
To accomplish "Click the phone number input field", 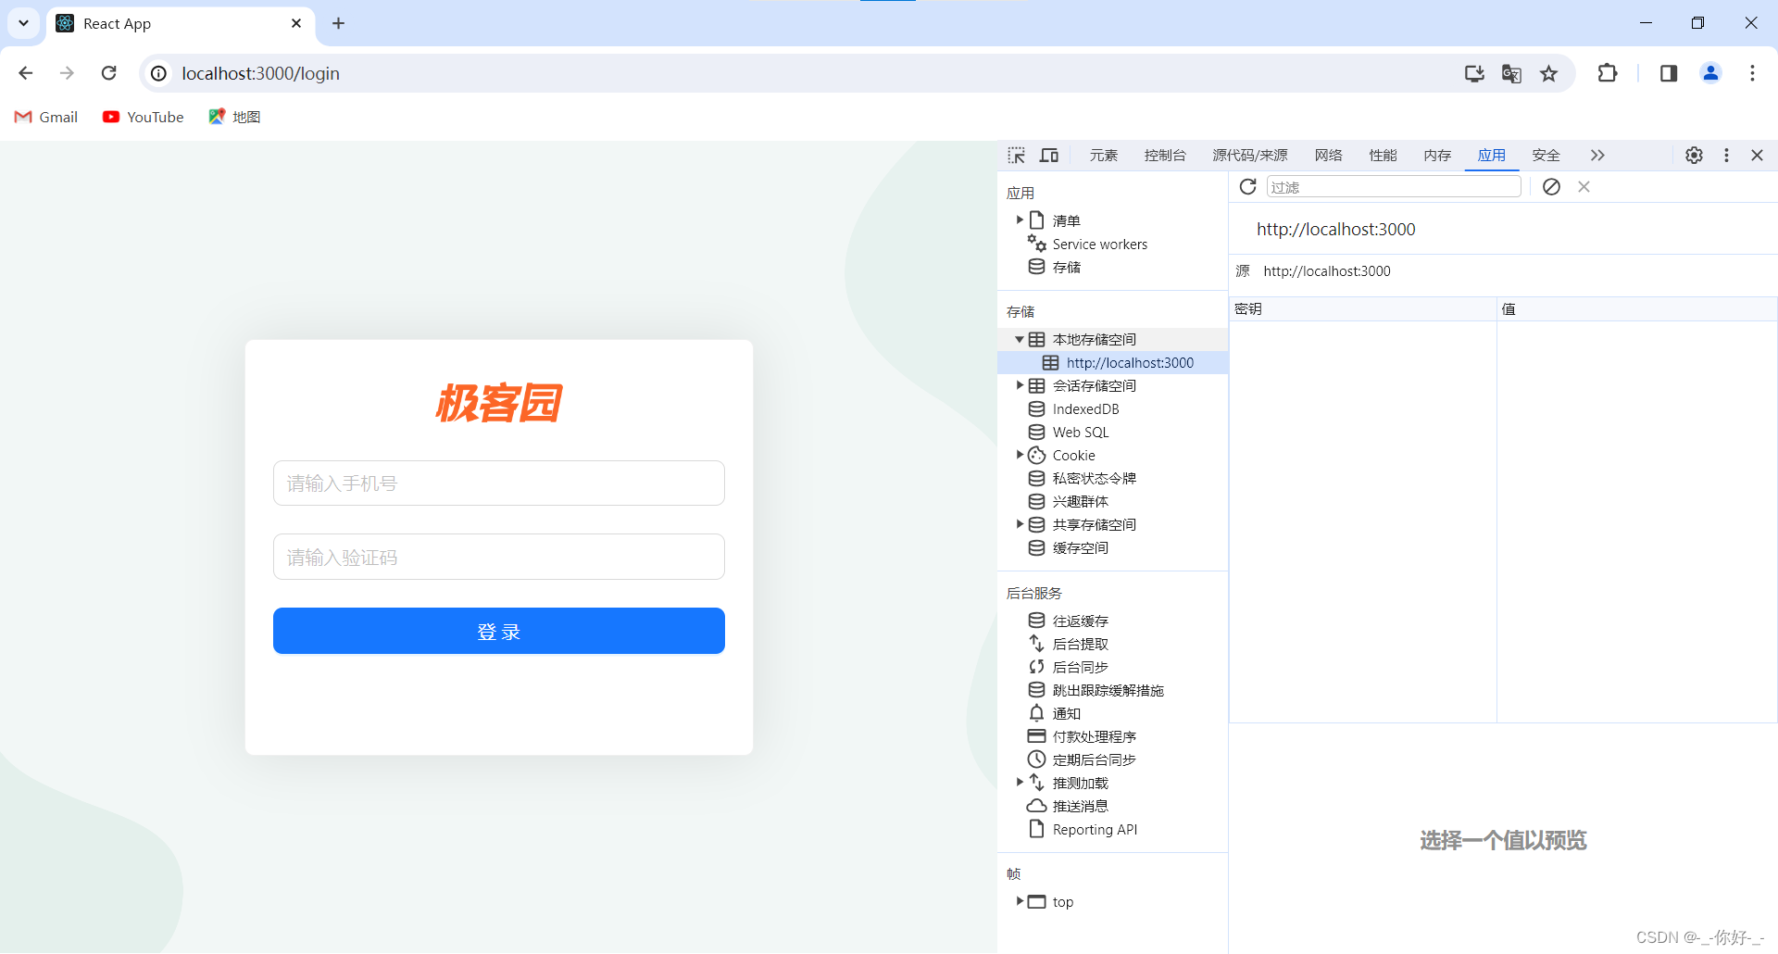I will pos(498,483).
